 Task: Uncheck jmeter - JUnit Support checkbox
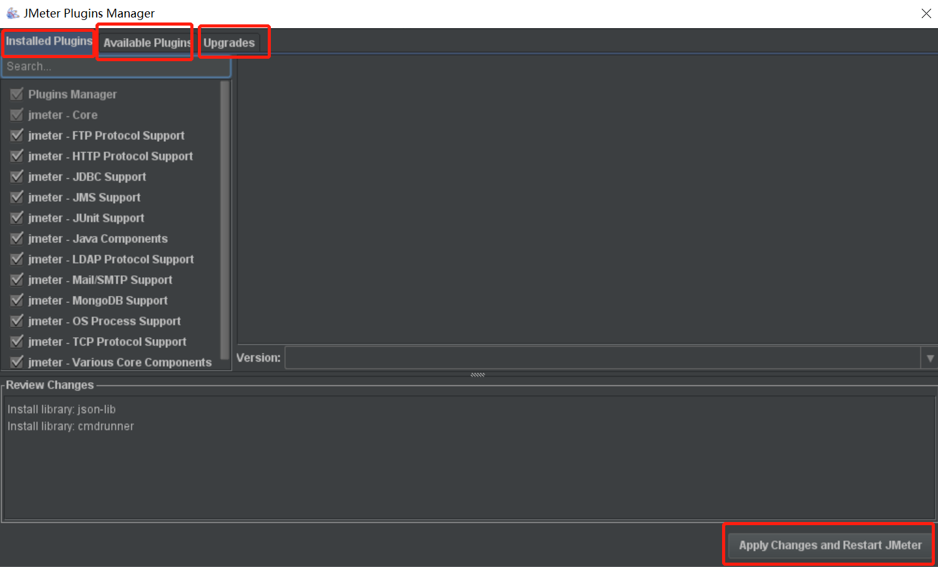click(17, 218)
